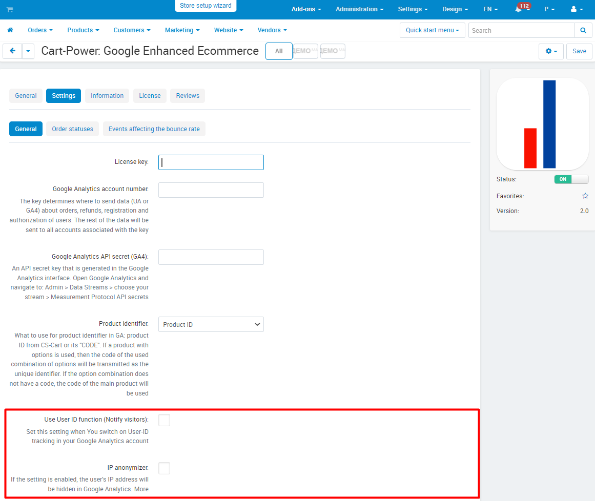The image size is (595, 501).
Task: Enable Use User ID function checkbox
Action: coord(165,420)
